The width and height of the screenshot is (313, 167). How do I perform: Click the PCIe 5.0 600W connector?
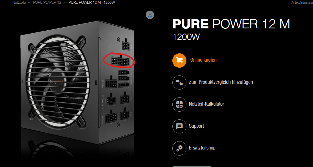click(111, 101)
